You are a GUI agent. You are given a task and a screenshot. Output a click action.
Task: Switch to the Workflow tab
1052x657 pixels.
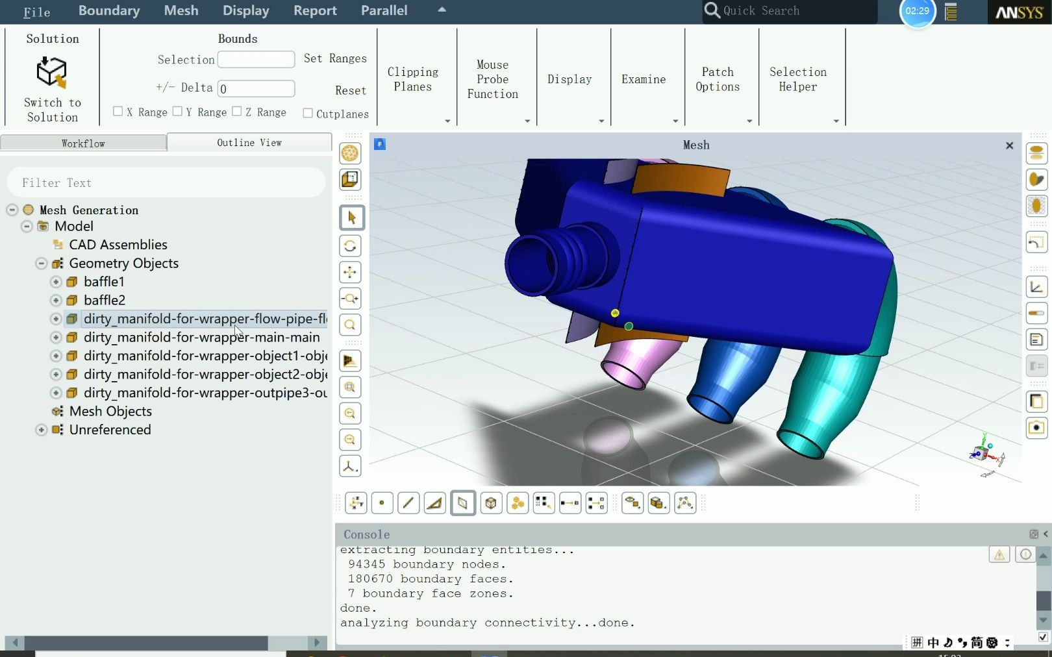tap(83, 143)
